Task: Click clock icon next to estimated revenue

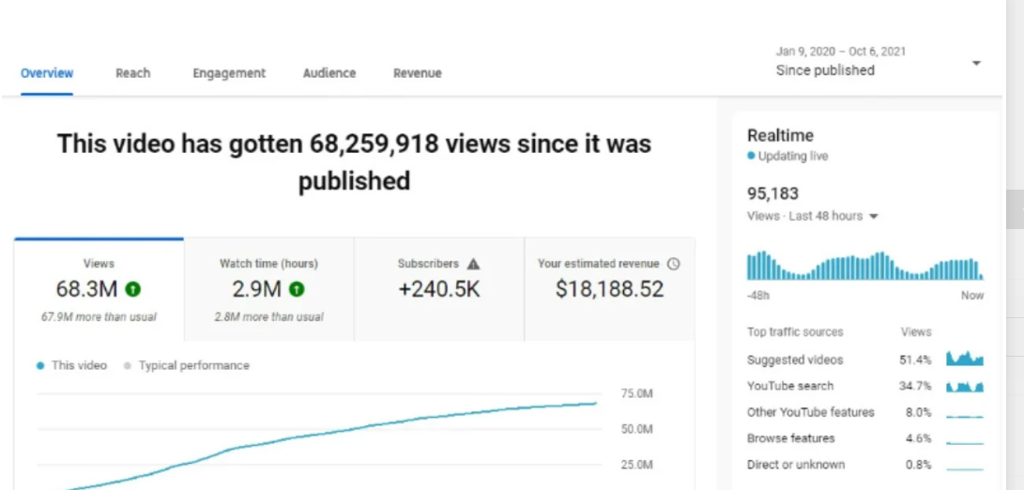Action: 673,264
